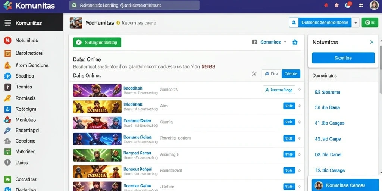Click in the top search field
Screen dimensions: 382x191
pos(134,5)
